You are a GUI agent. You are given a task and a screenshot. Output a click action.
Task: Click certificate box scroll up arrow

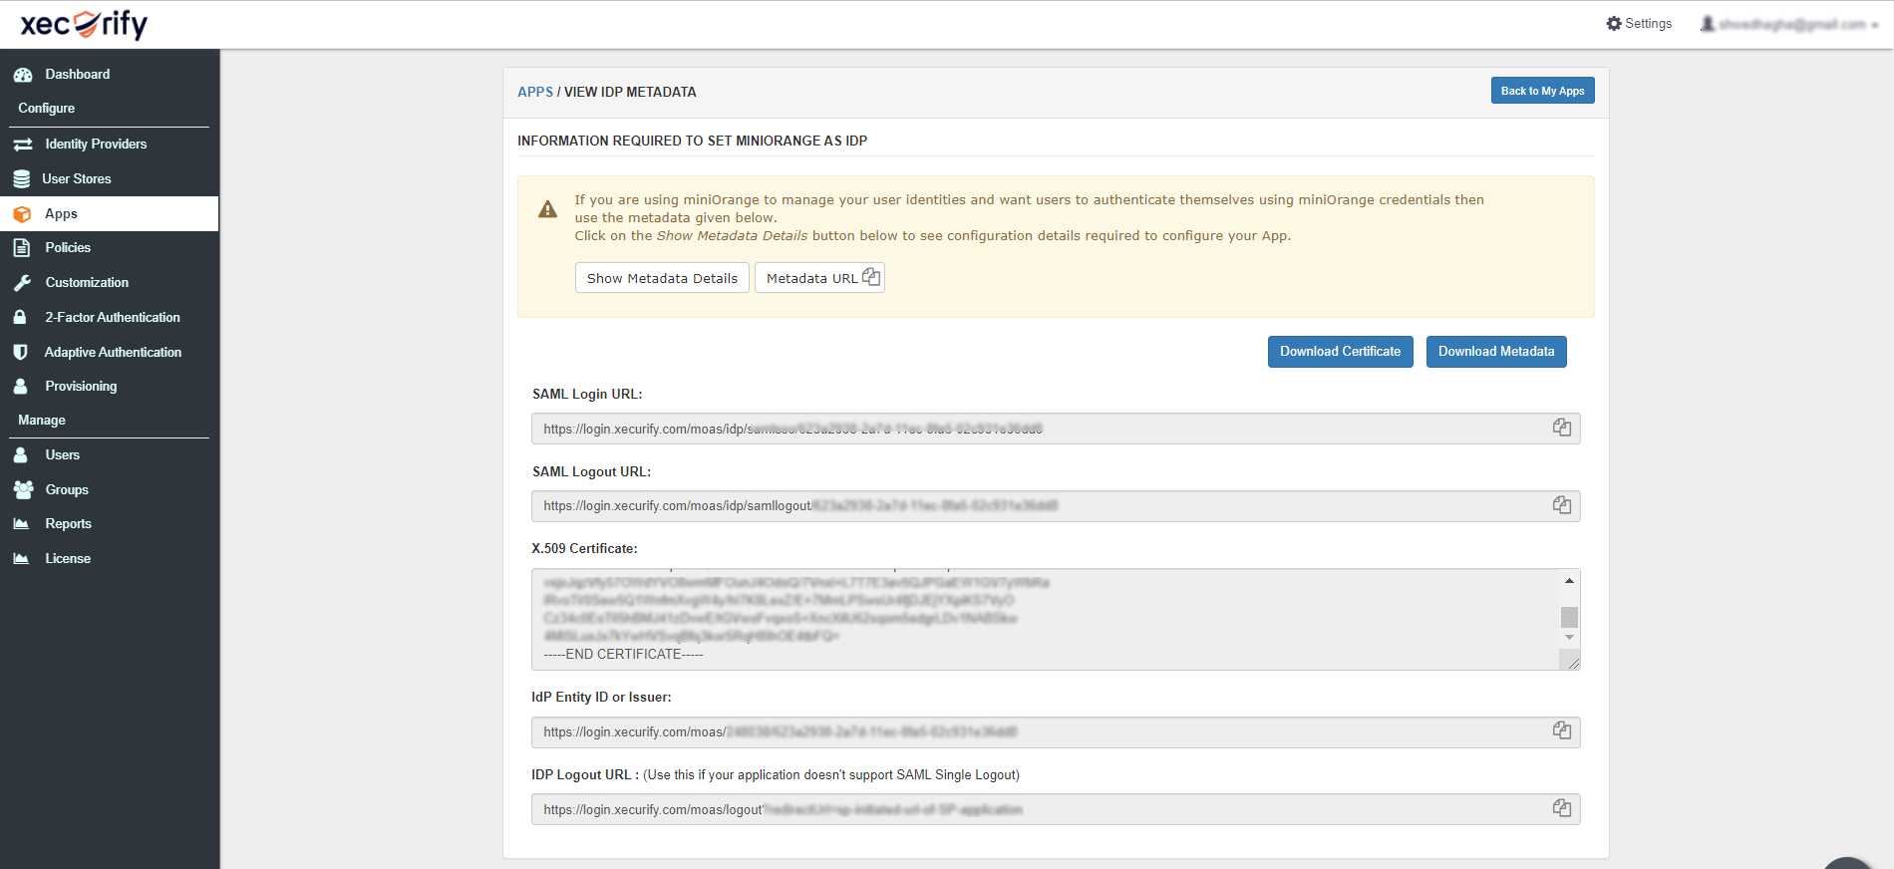[1569, 580]
